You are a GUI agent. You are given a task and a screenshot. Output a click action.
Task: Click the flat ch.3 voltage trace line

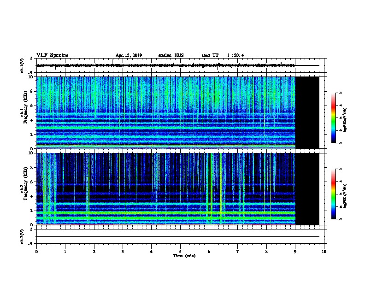click(x=178, y=237)
